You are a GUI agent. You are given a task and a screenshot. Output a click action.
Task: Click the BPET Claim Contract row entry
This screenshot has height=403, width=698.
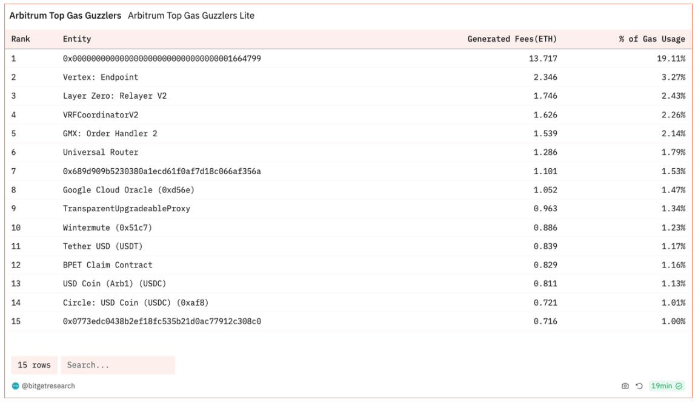[x=107, y=265]
